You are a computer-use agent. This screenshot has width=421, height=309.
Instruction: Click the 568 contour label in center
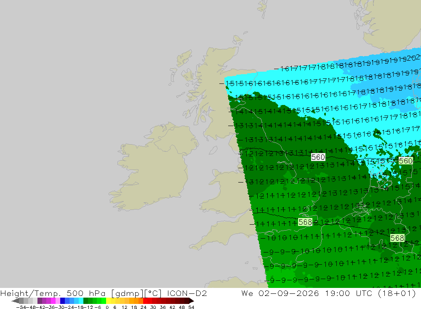point(305,222)
